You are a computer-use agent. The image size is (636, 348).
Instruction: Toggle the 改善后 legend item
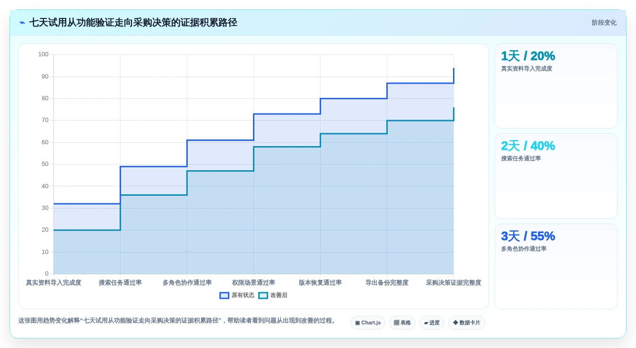coord(273,296)
